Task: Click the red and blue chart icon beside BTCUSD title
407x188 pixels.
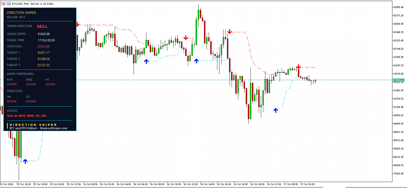Action: pyautogui.click(x=9, y=4)
